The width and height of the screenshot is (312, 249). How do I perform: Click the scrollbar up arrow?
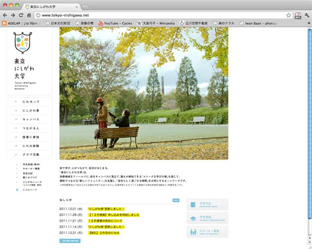[x=310, y=237]
